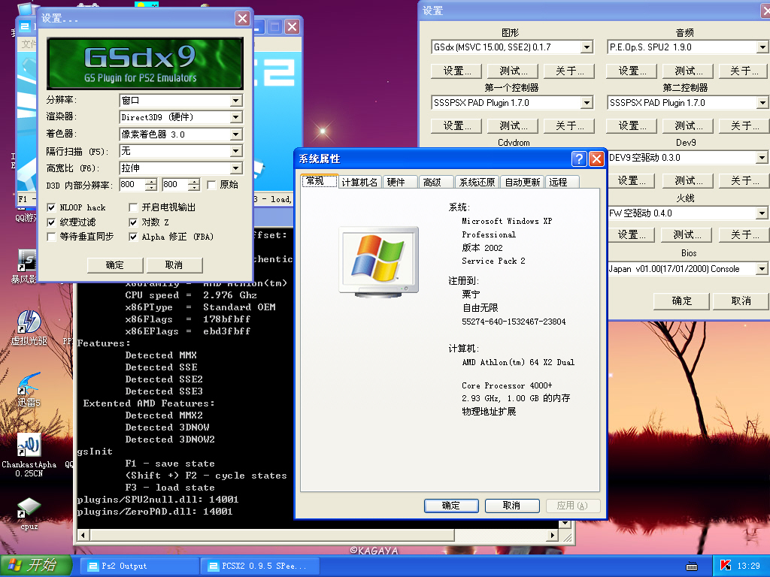Image resolution: width=770 pixels, height=577 pixels.
Task: Click the console horizontal scrollbar left arrow
Action: (83, 535)
